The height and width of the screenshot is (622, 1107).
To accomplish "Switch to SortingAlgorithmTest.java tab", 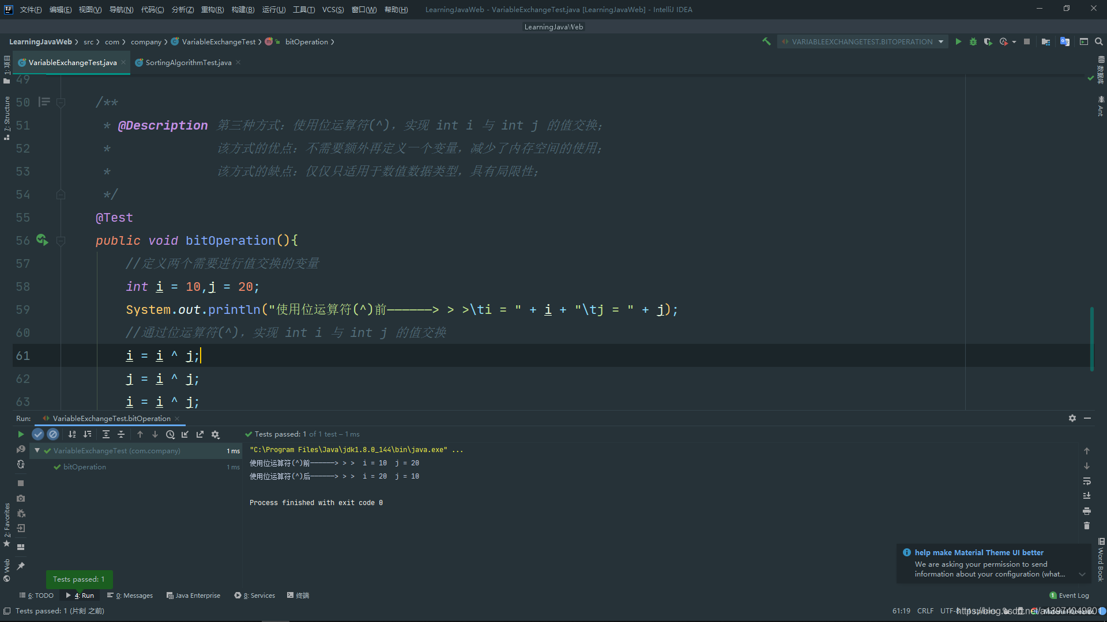I will tap(189, 62).
